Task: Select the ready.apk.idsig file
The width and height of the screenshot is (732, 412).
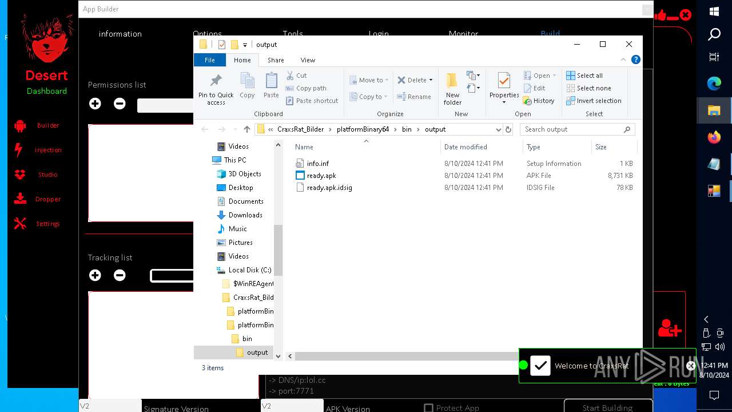Action: point(329,188)
